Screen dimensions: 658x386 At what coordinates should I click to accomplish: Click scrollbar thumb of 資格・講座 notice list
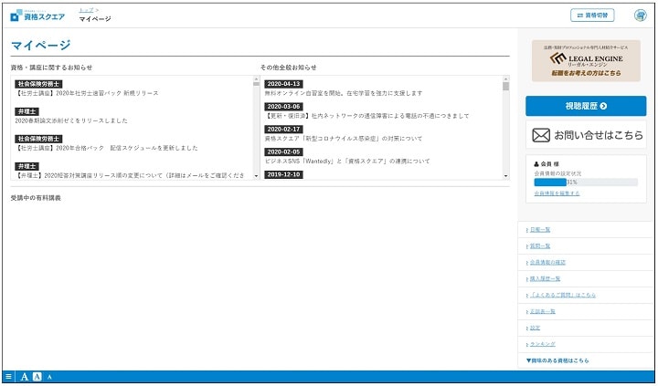257,84
